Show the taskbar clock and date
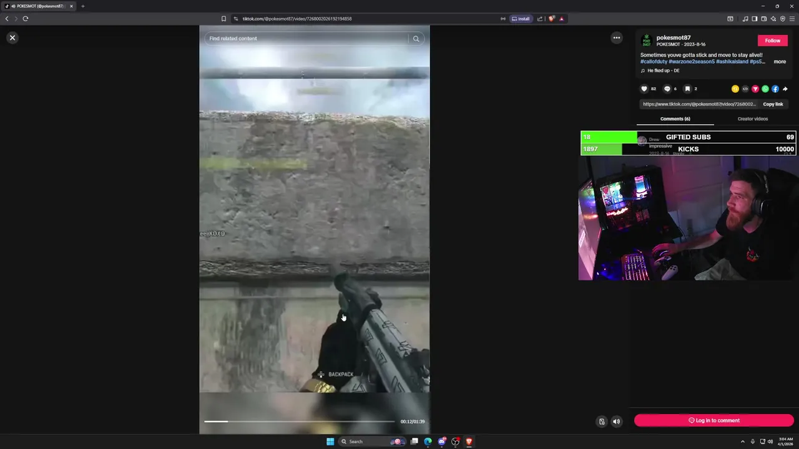Image resolution: width=799 pixels, height=449 pixels. tap(785, 442)
